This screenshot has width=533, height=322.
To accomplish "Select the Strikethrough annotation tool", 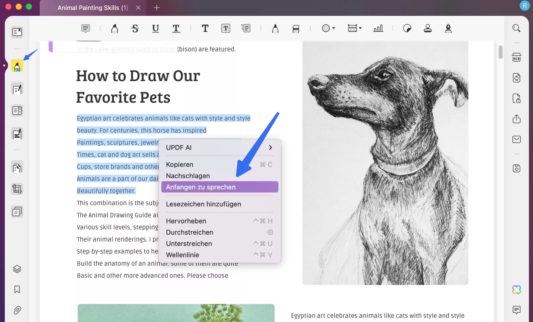I will click(135, 29).
